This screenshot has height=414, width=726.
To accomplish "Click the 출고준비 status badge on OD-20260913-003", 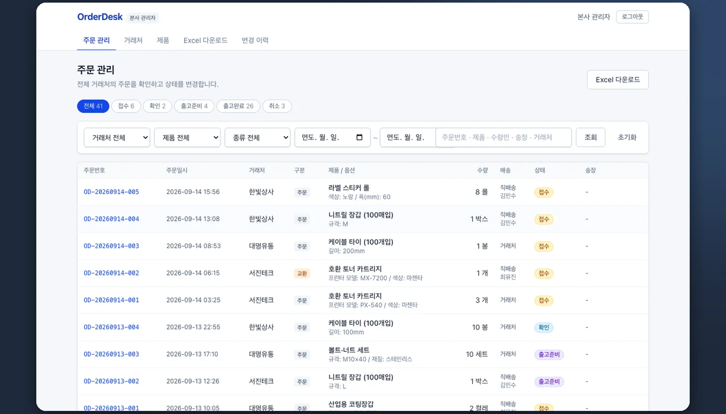I will 549,355.
